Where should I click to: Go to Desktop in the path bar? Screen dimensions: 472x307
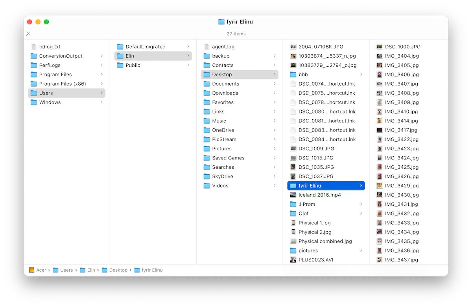pos(115,270)
